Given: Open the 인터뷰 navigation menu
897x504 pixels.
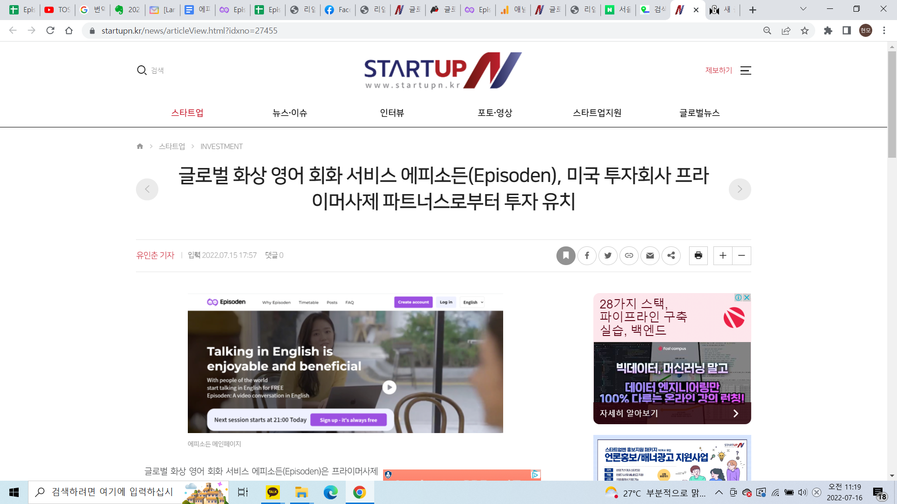Looking at the screenshot, I should 392,113.
